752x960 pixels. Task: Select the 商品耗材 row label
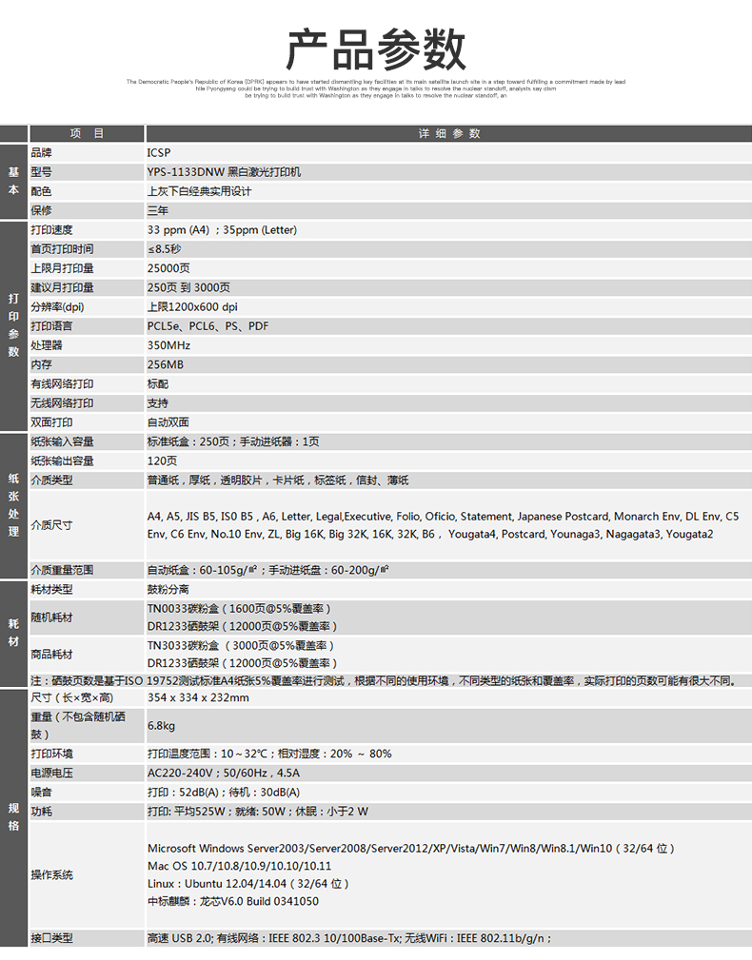(x=52, y=655)
